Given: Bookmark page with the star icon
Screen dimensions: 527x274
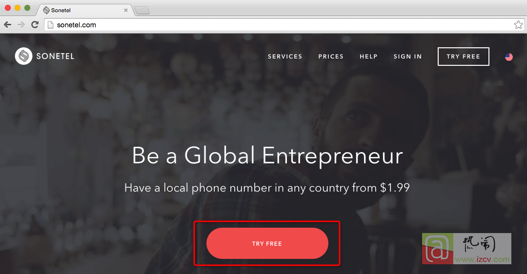Looking at the screenshot, I should [x=518, y=24].
